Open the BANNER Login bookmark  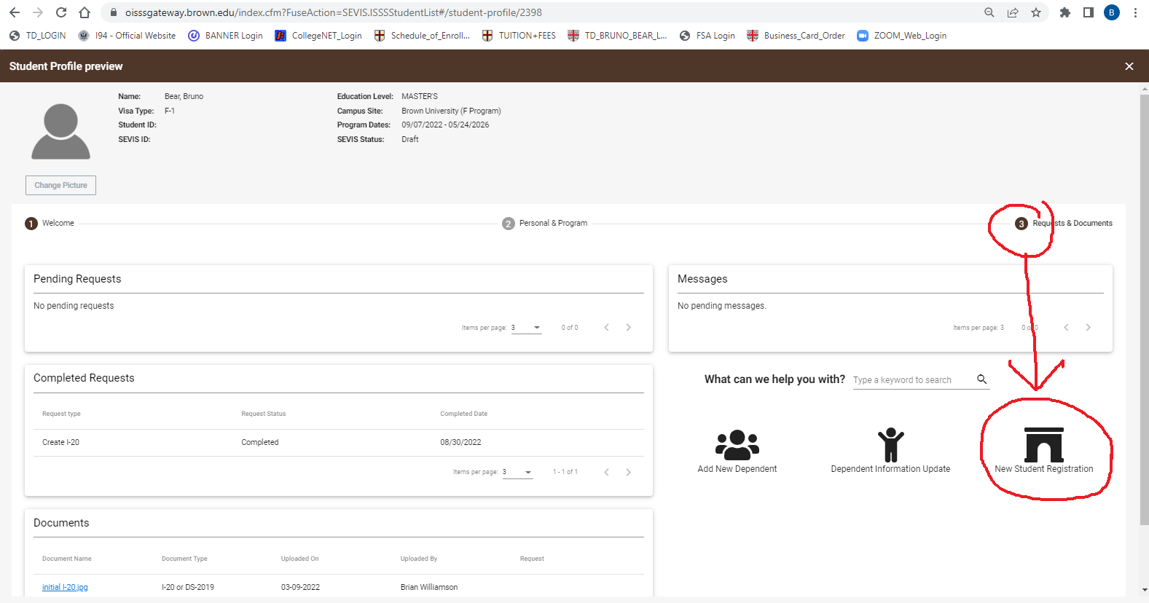tap(225, 36)
